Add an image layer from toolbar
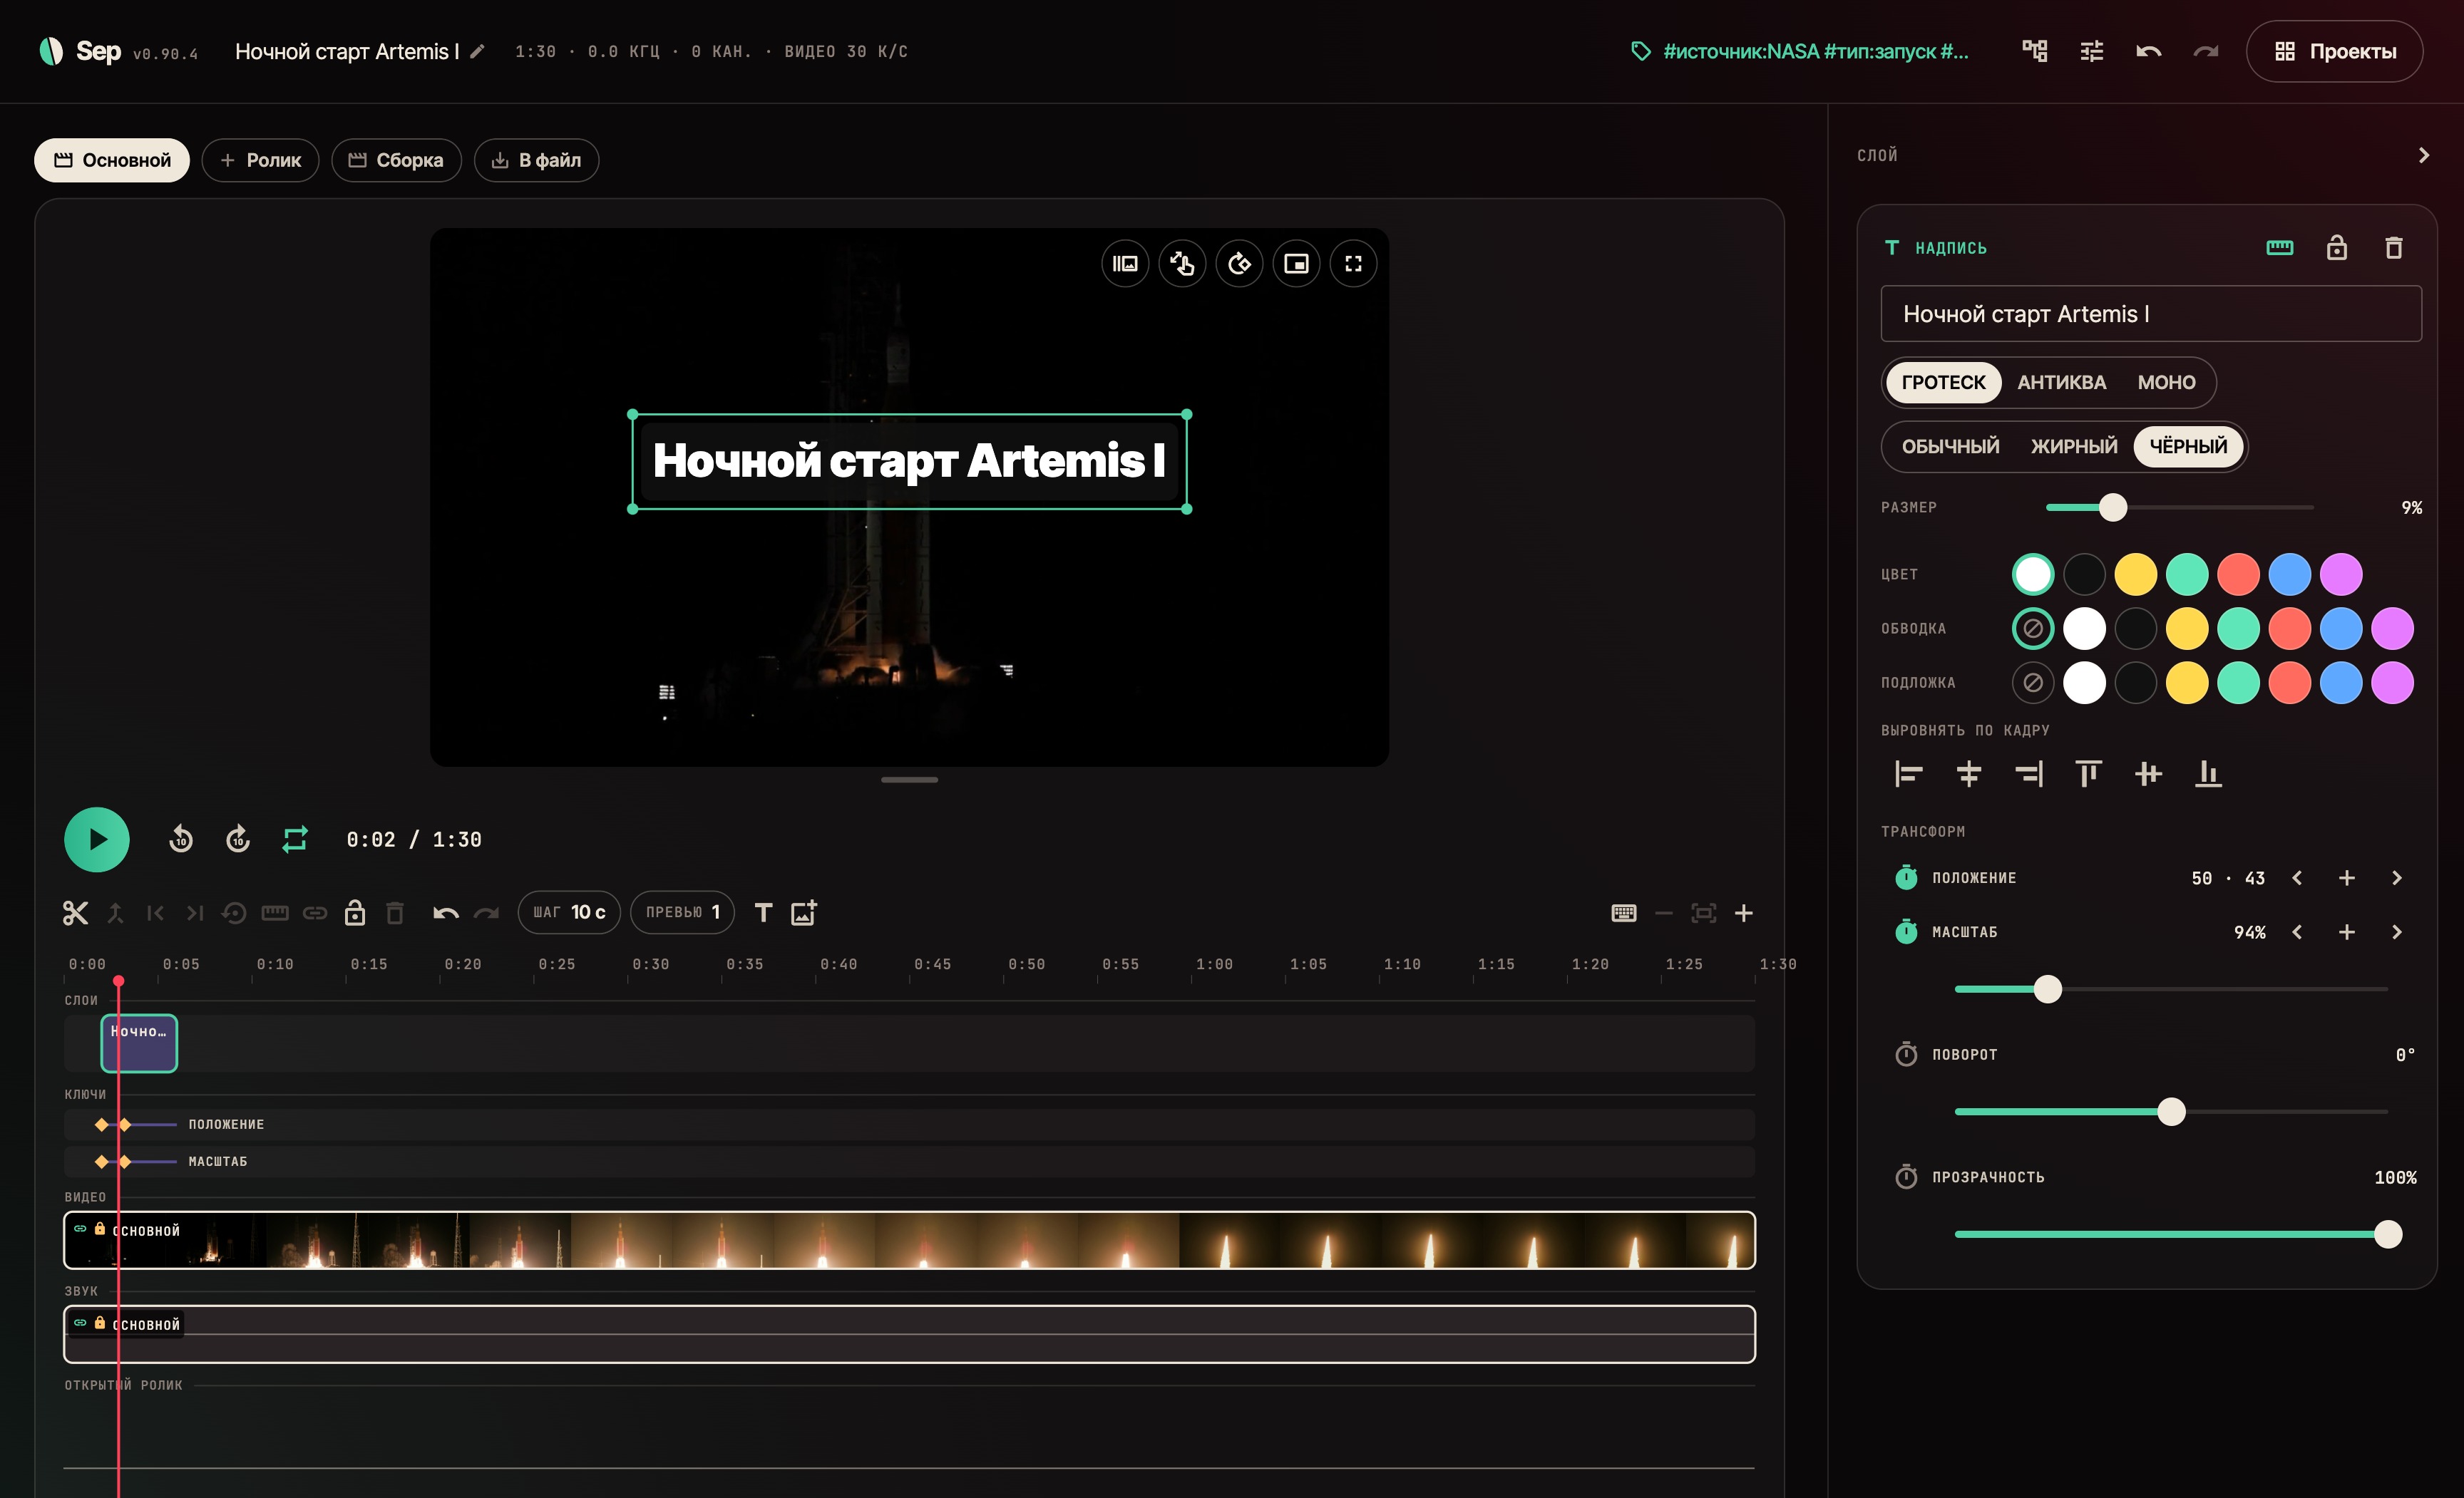 [804, 912]
